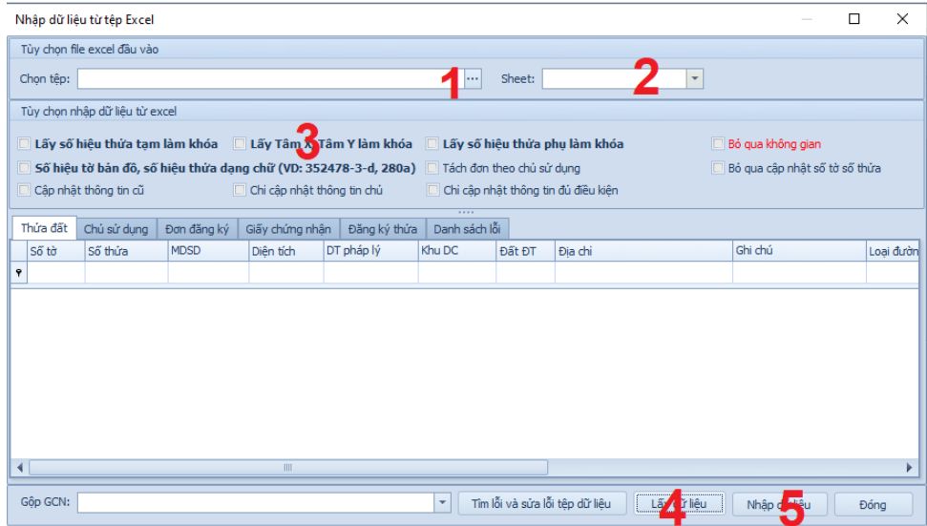Viewport: 927px width, 526px height.
Task: Enable Lấy số hiệu thửa phụ làm khóa
Action: pyautogui.click(x=432, y=143)
